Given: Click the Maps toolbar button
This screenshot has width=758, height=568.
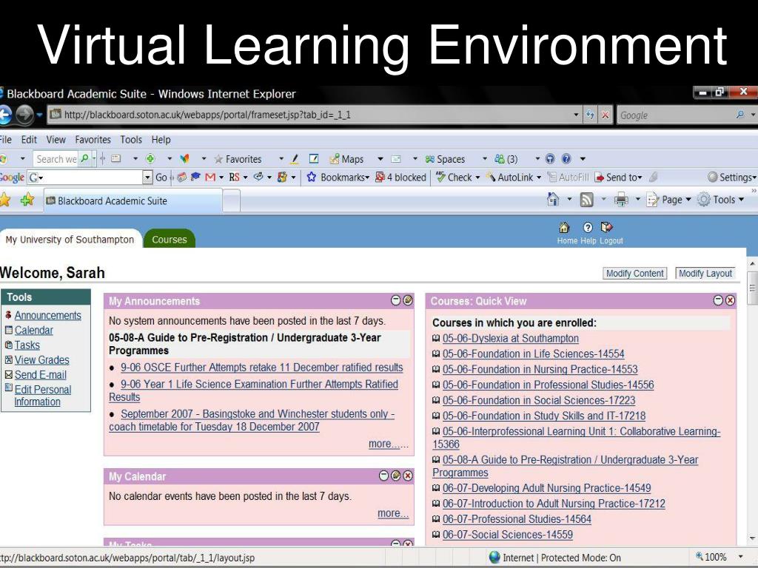Looking at the screenshot, I should pos(346,159).
